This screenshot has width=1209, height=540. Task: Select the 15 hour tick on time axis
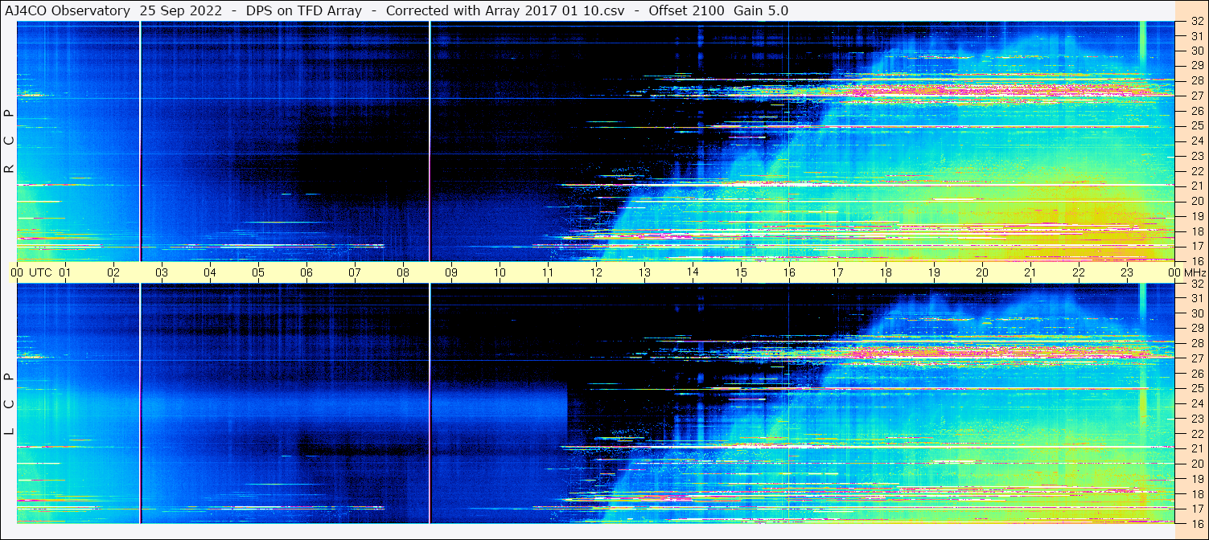(x=741, y=272)
